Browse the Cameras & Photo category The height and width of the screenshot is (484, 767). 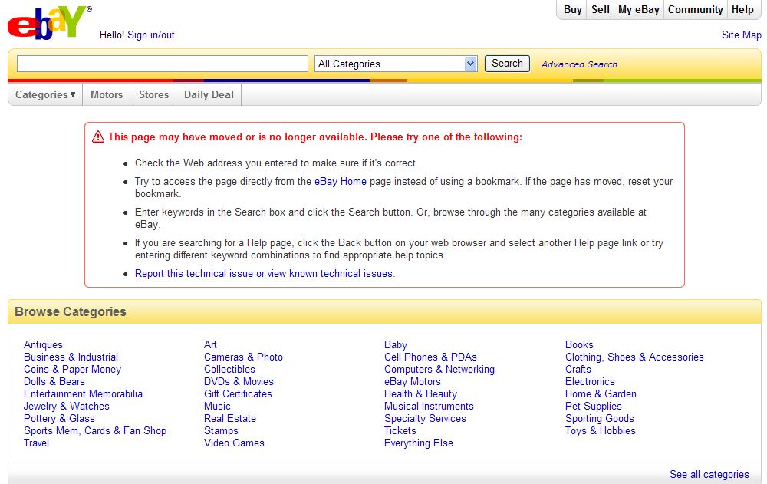pos(243,357)
